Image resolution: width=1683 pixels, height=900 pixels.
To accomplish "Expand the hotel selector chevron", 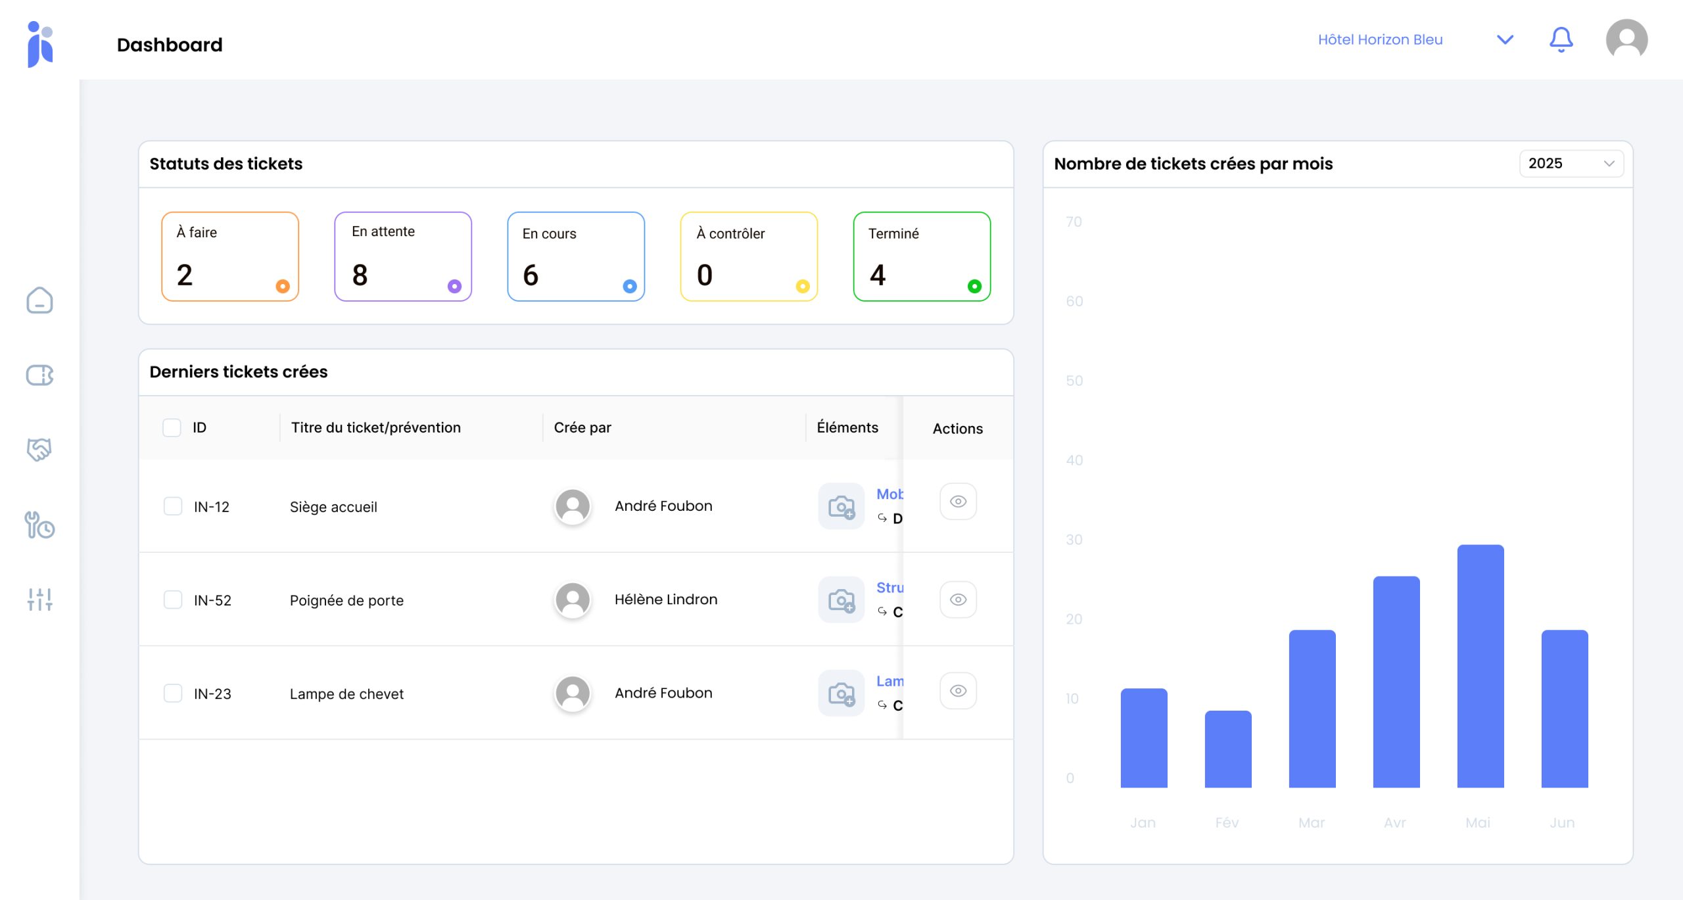I will click(x=1505, y=40).
